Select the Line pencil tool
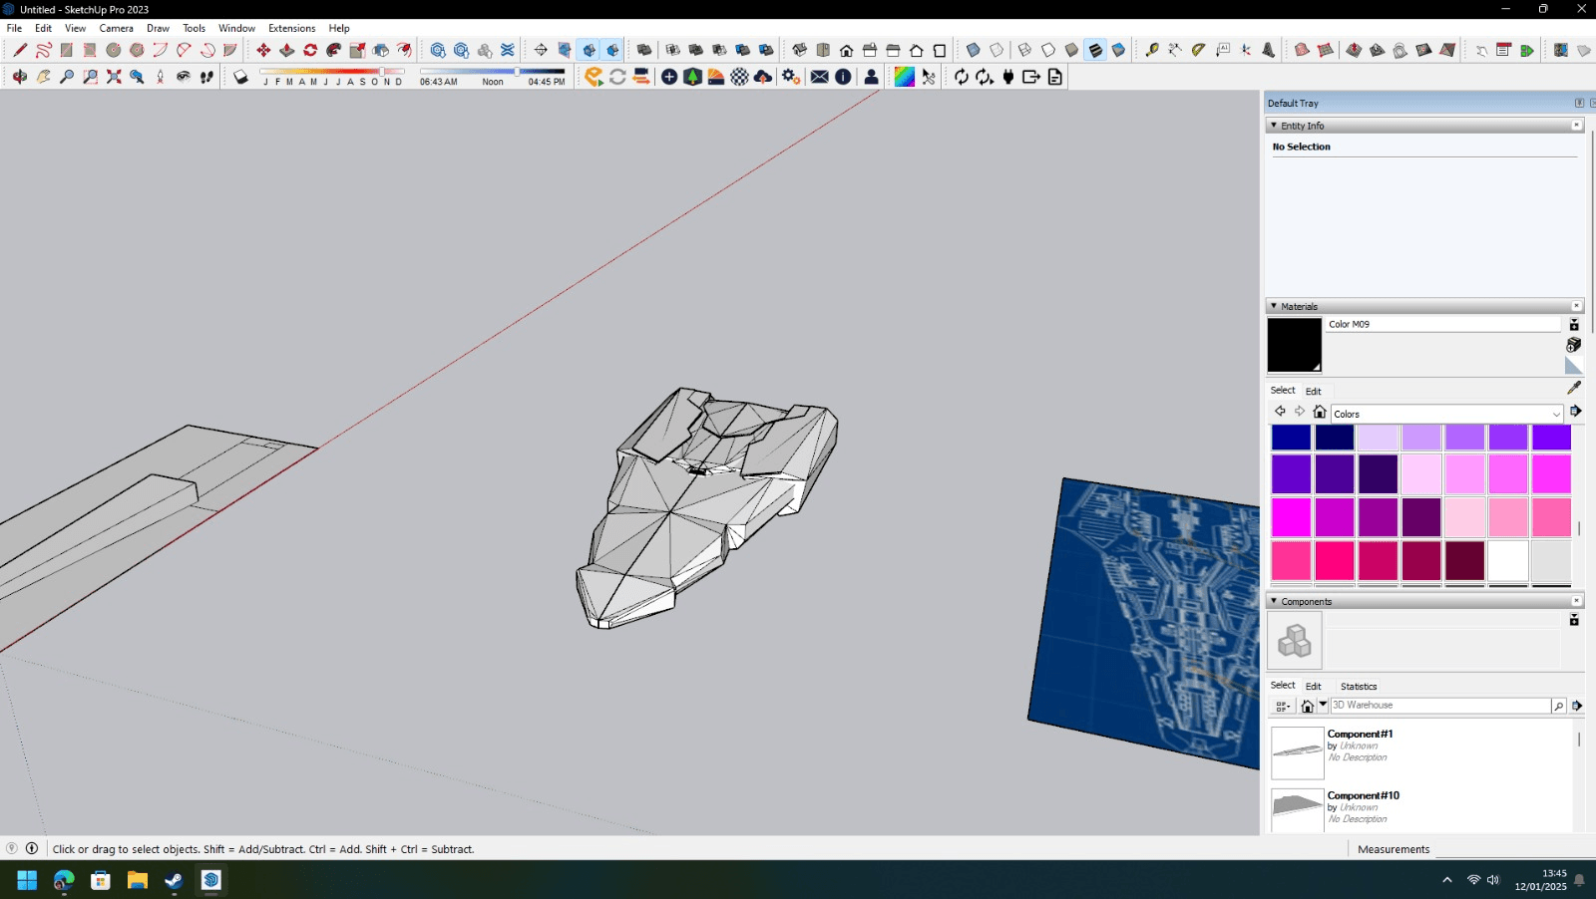1596x899 pixels. pyautogui.click(x=19, y=50)
